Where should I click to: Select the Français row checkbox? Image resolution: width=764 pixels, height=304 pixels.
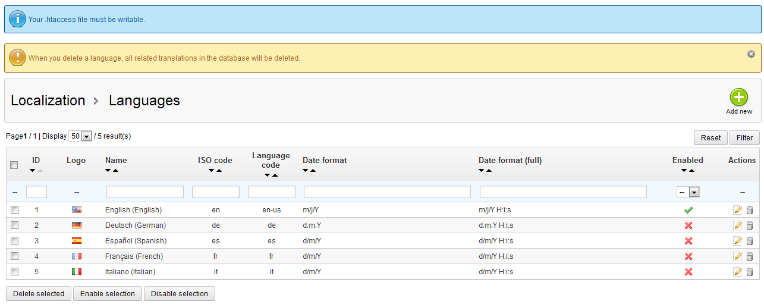pos(15,256)
